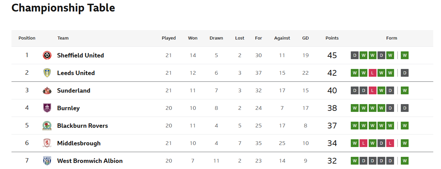Click the Middlesbrough club crest
Viewport: 441px width, 169px height.
pyautogui.click(x=47, y=143)
